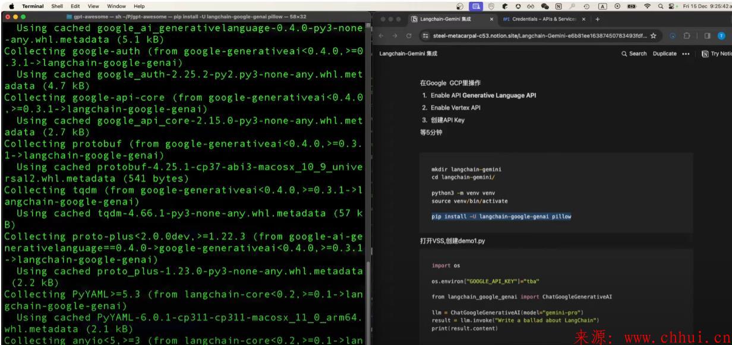Open the Help menu

140,6
